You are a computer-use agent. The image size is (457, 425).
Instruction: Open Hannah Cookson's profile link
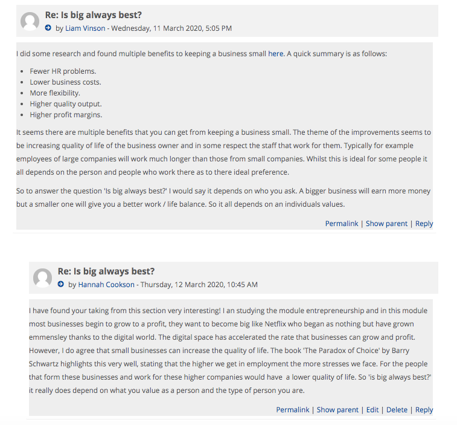point(106,285)
